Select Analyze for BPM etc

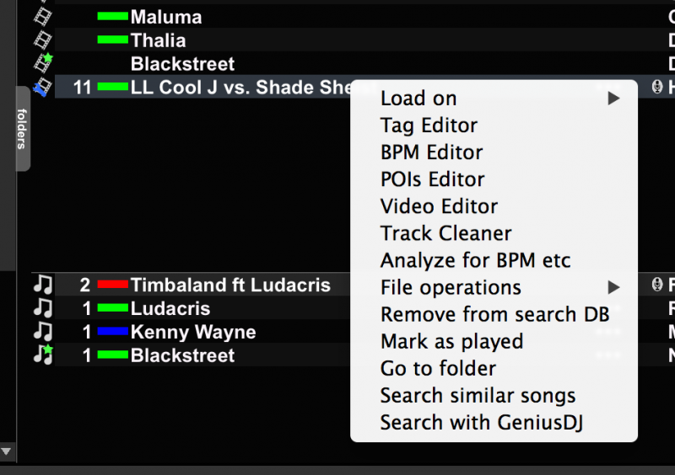coord(475,260)
